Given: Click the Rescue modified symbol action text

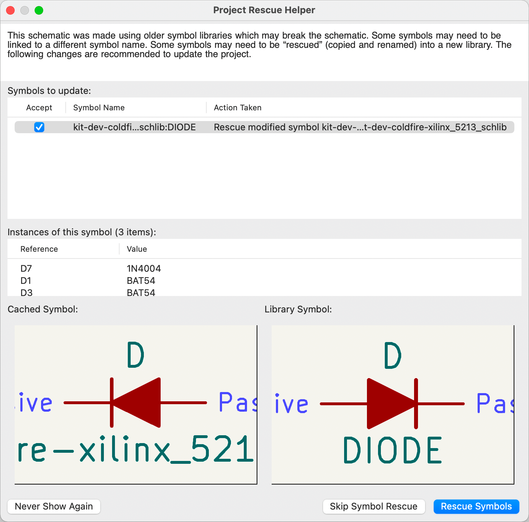Looking at the screenshot, I should click(360, 127).
